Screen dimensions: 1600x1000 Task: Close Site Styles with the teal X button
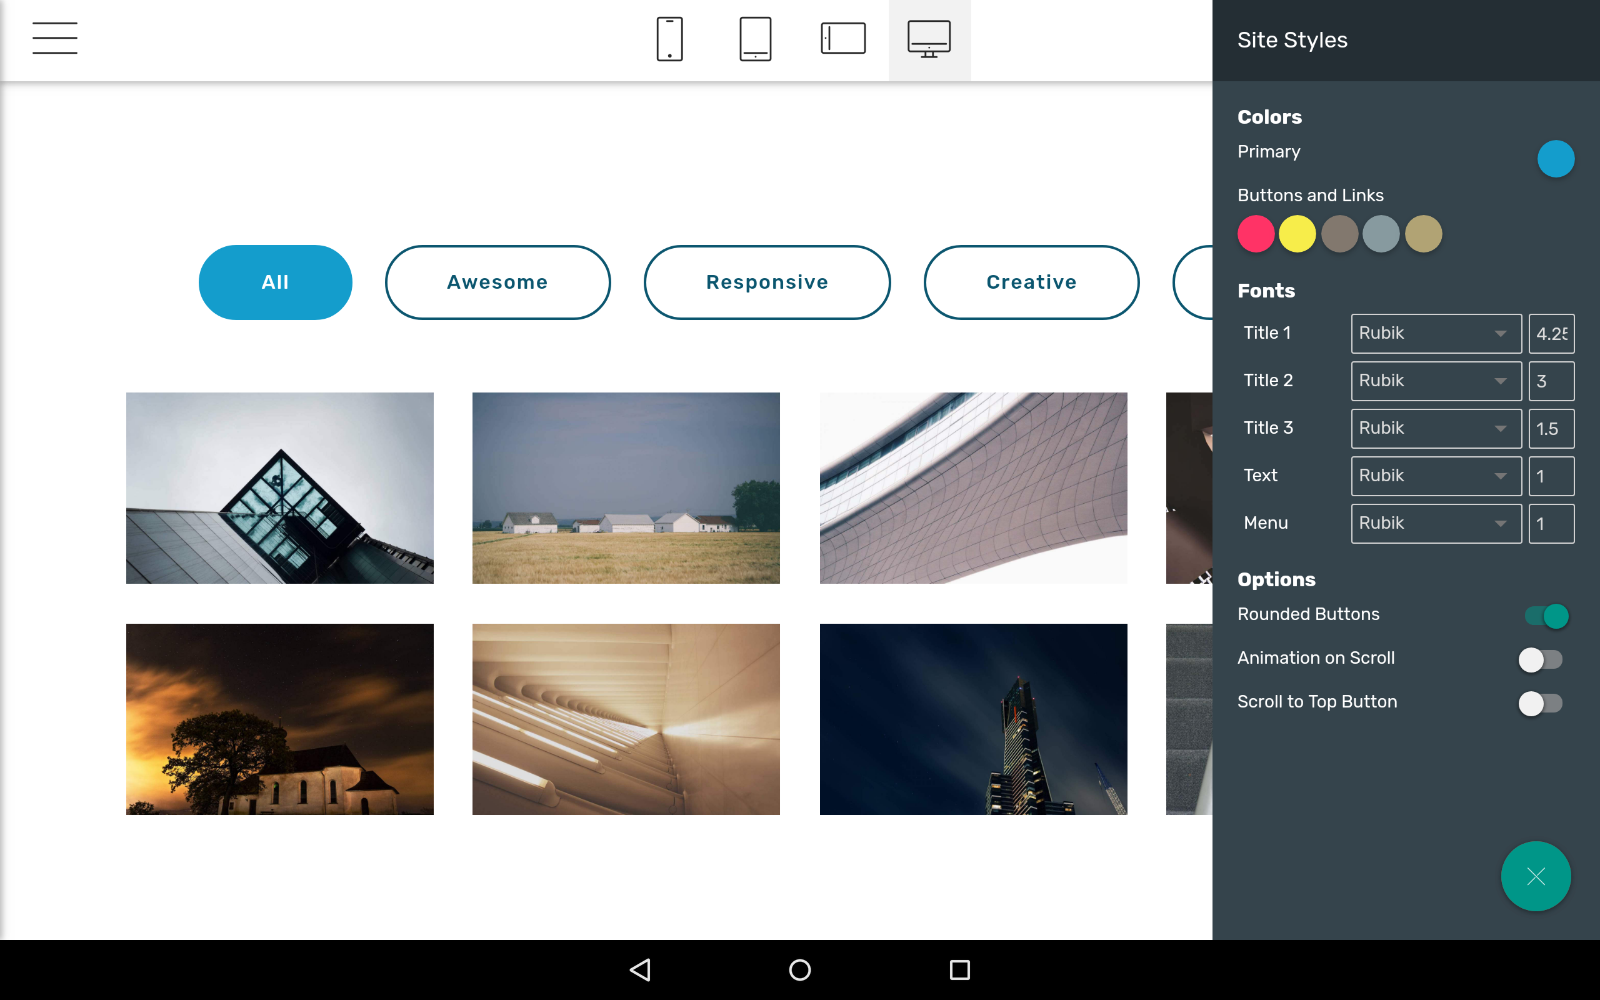pyautogui.click(x=1535, y=876)
